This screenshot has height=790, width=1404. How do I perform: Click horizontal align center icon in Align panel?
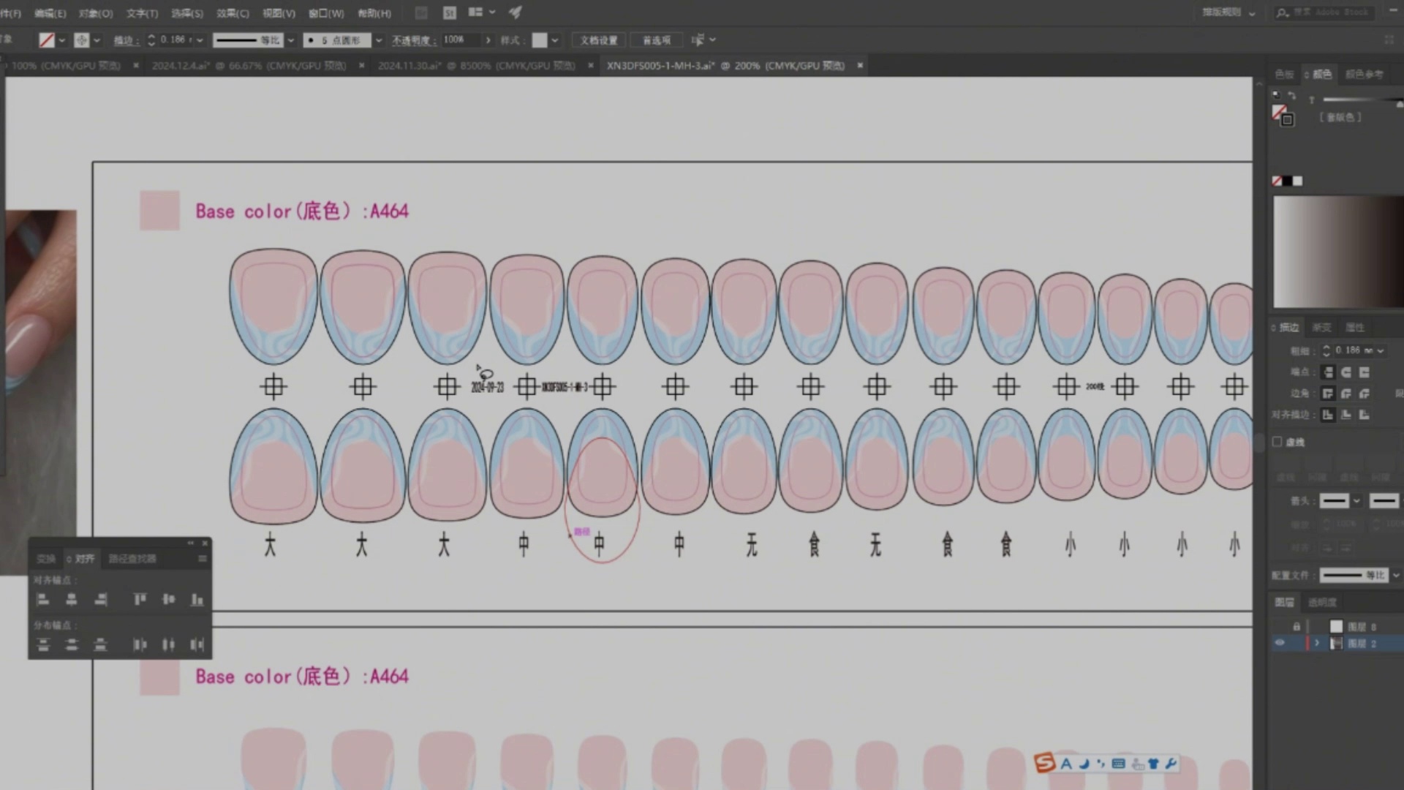point(72,600)
